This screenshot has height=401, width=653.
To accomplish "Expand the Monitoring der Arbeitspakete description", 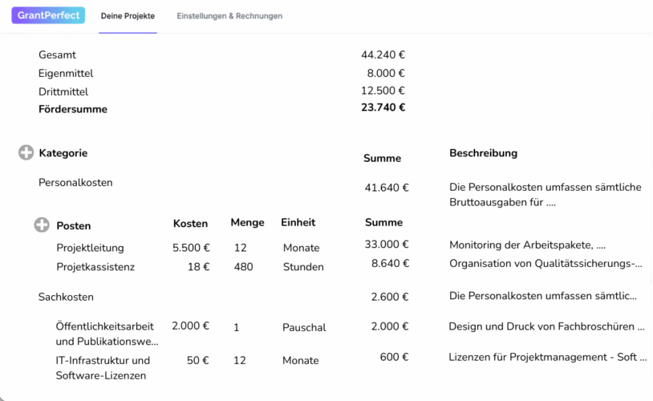I will 527,245.
